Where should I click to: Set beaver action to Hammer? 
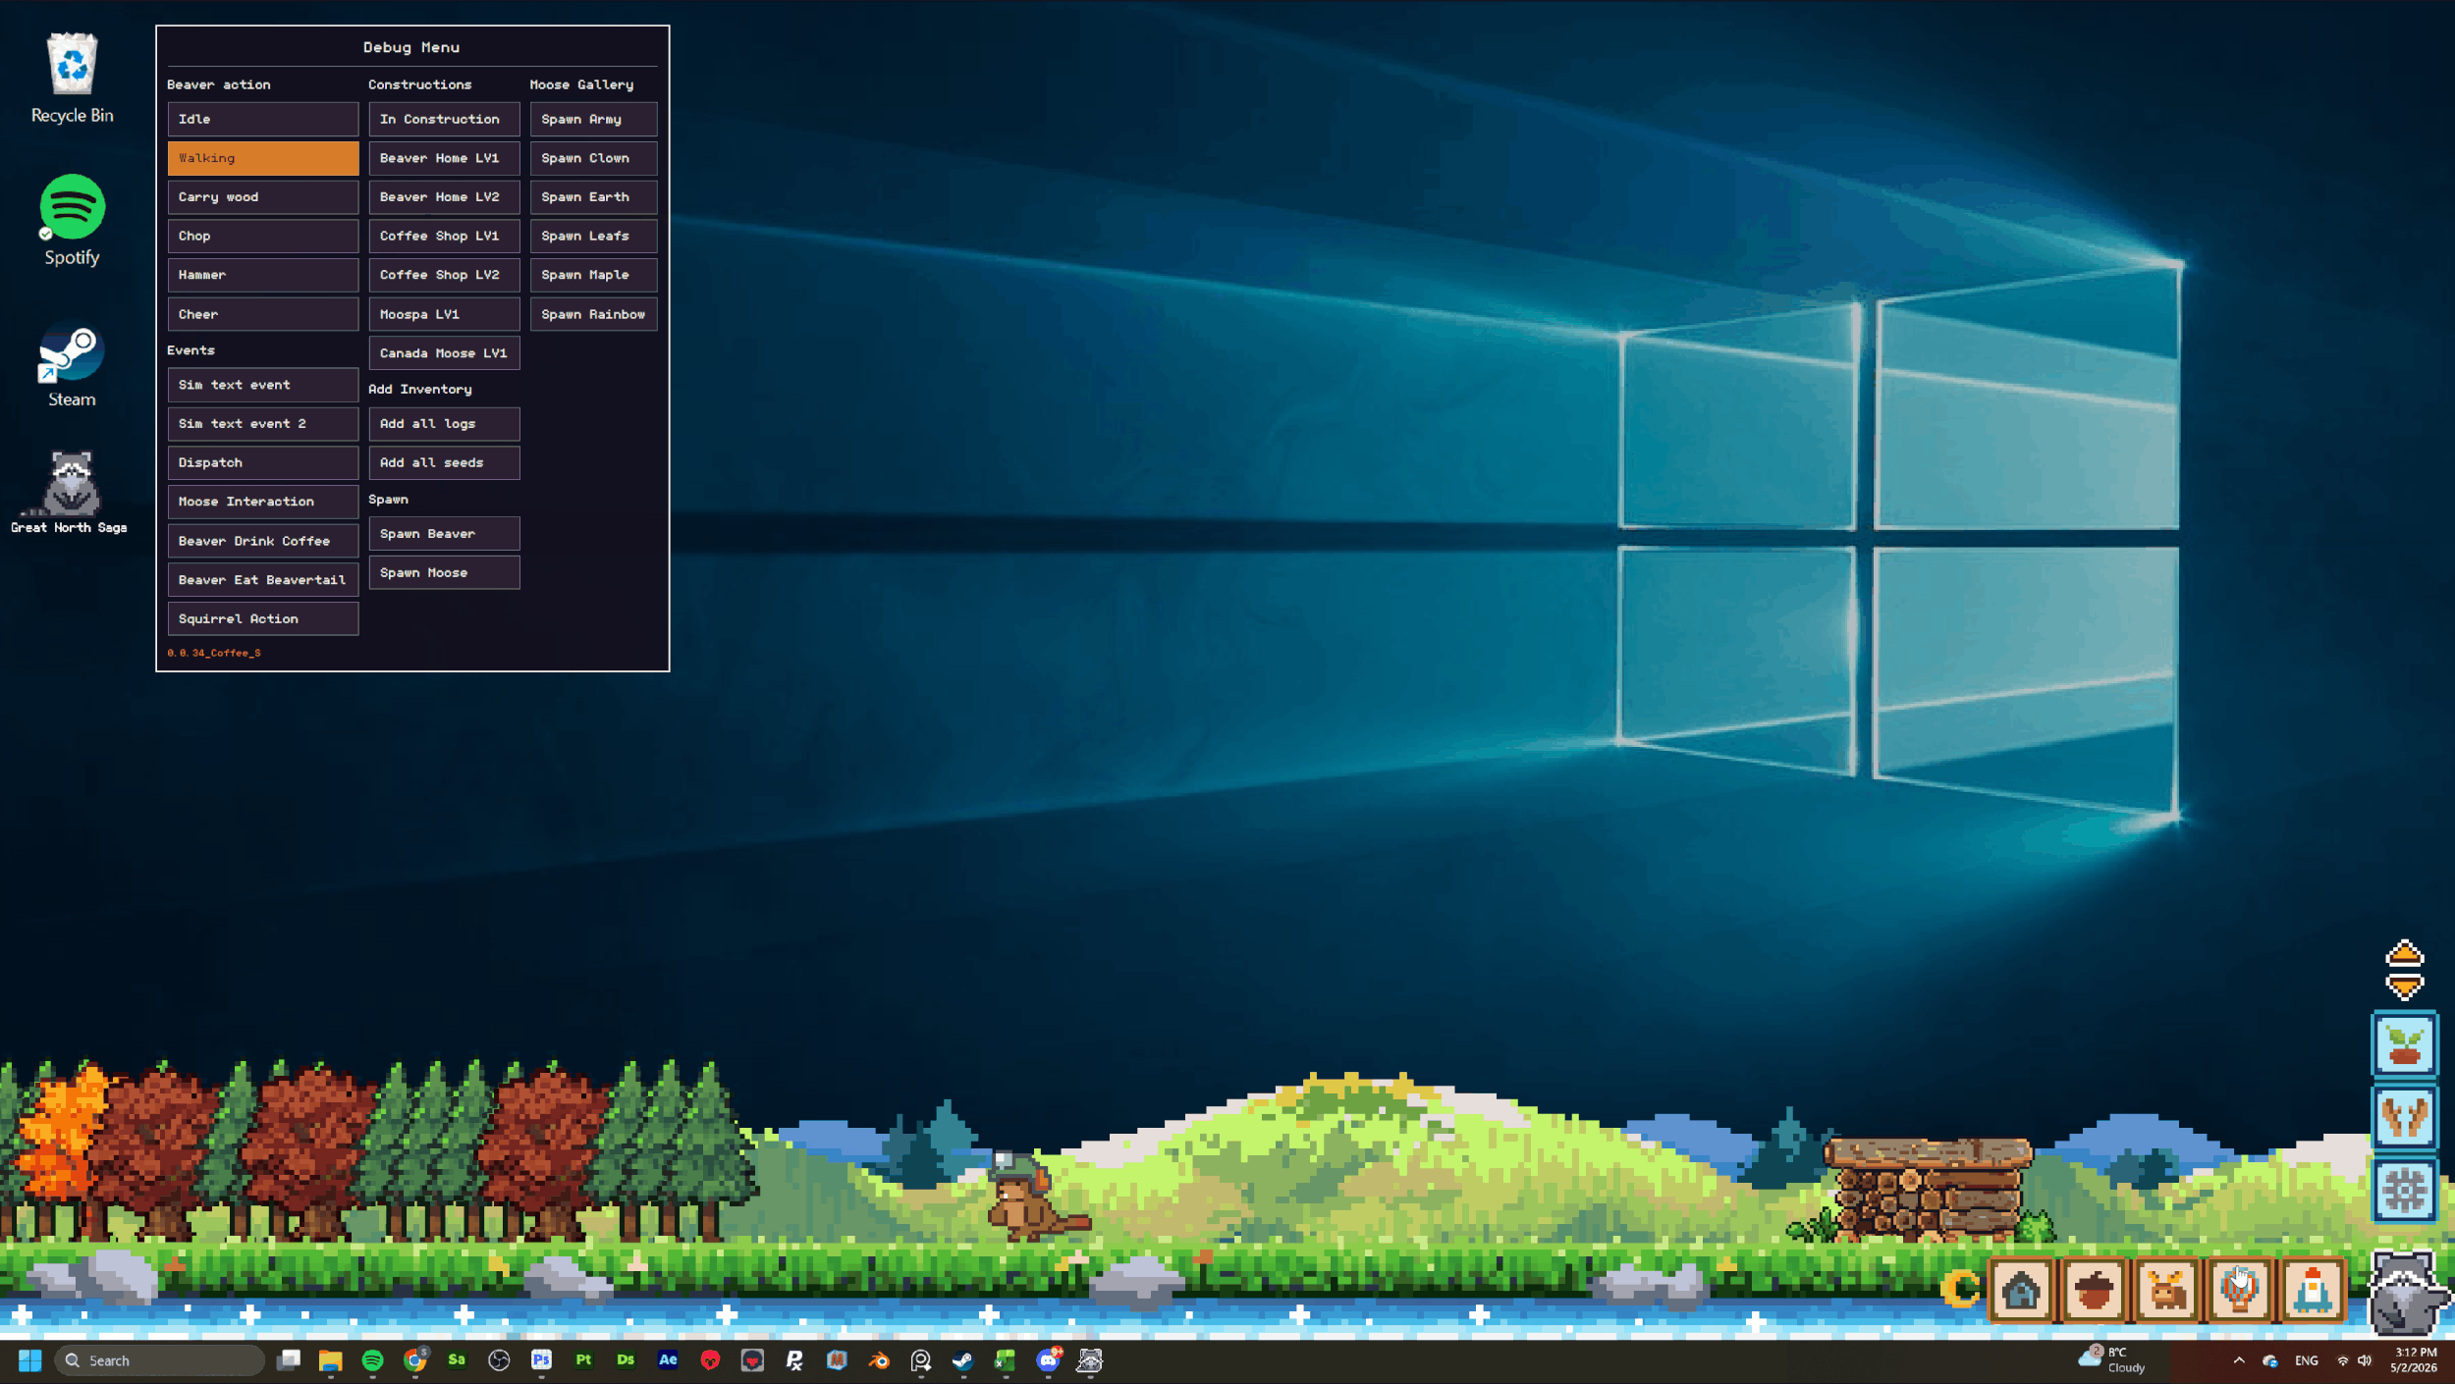[x=262, y=275]
